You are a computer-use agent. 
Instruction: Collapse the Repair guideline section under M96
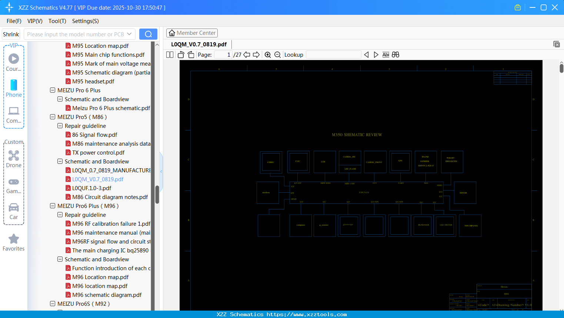(60, 215)
